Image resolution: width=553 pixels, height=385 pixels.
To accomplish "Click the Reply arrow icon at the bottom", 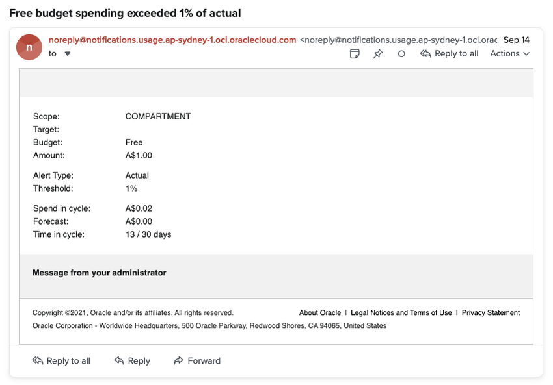I will tap(119, 361).
